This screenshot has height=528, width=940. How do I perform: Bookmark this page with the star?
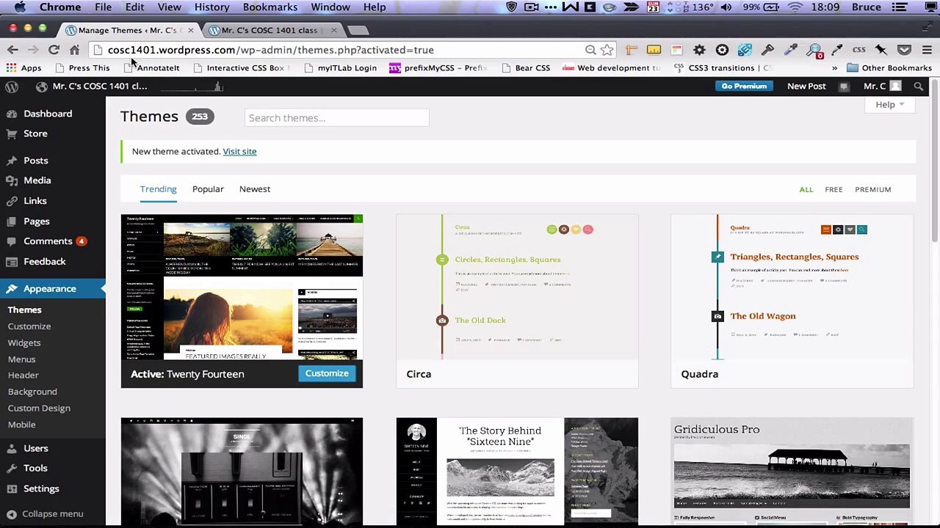pos(607,50)
